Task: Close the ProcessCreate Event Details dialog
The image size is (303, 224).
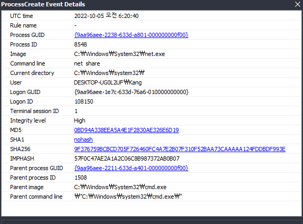Action: point(298,4)
